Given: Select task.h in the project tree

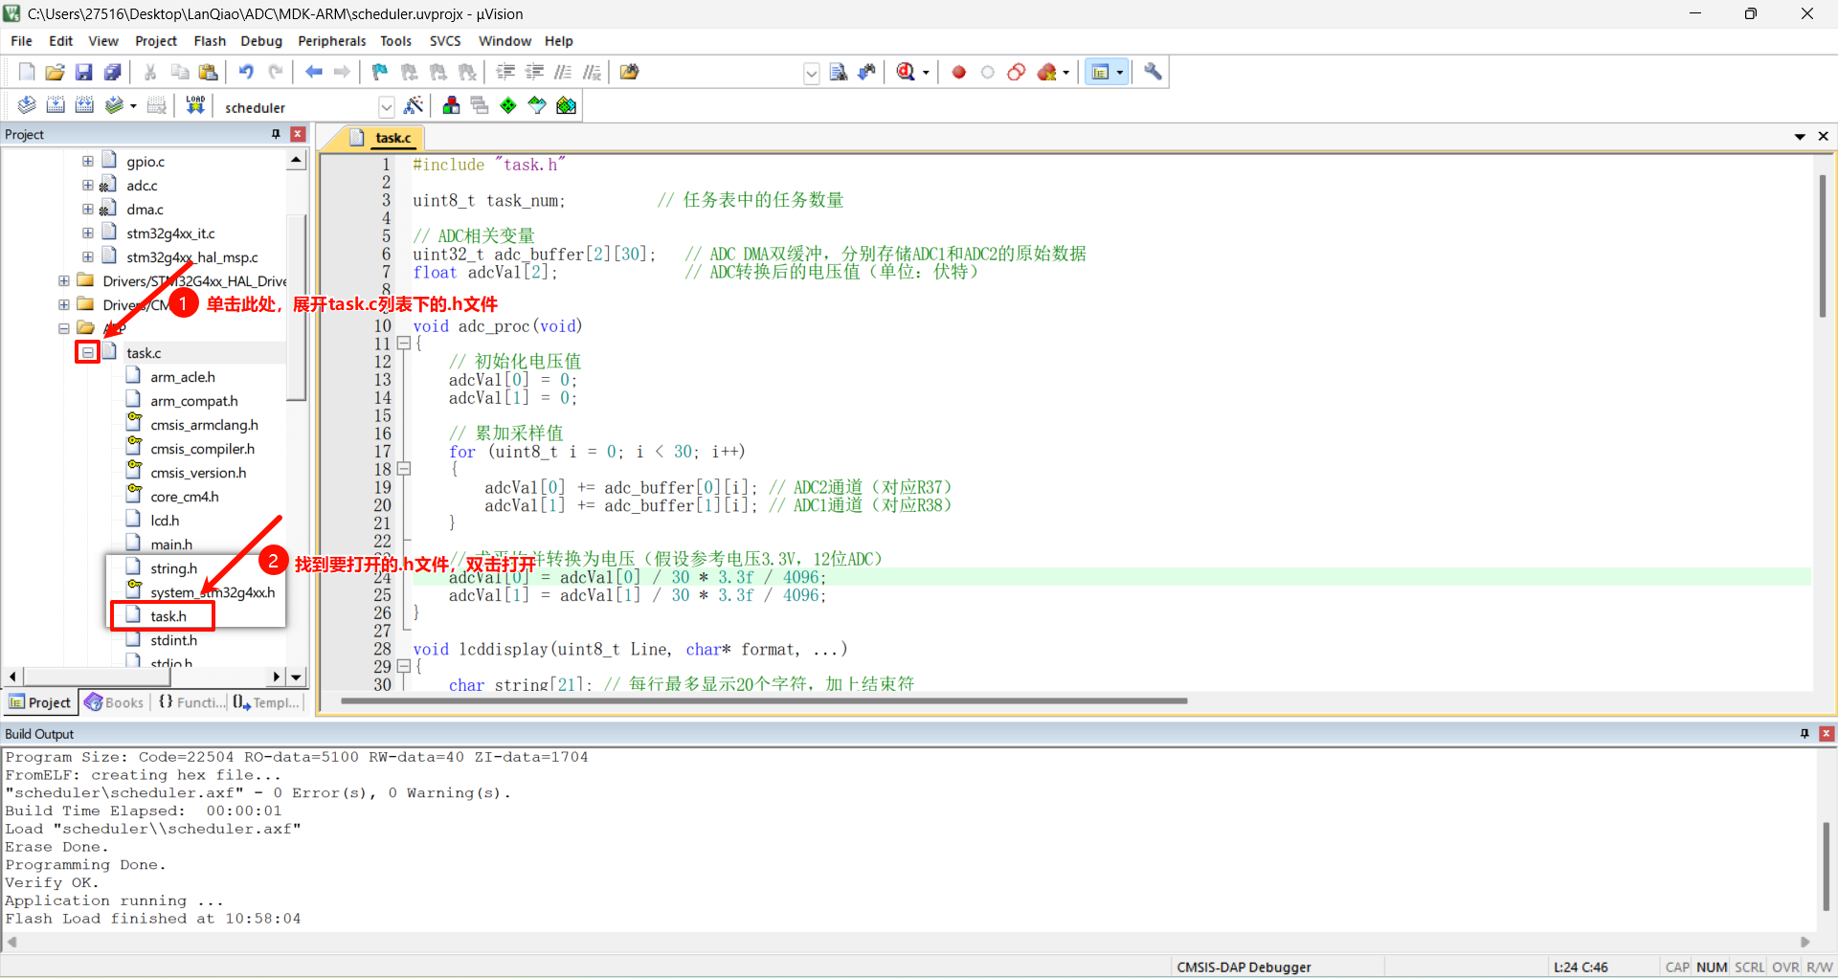Looking at the screenshot, I should click(168, 616).
